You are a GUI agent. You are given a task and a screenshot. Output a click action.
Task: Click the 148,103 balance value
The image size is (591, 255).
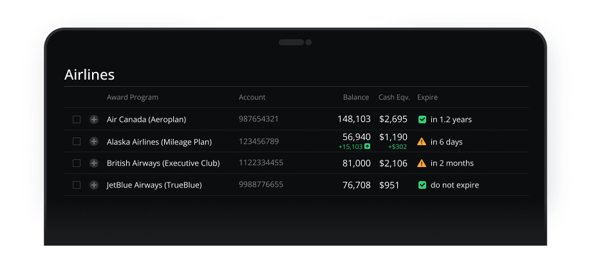point(354,119)
